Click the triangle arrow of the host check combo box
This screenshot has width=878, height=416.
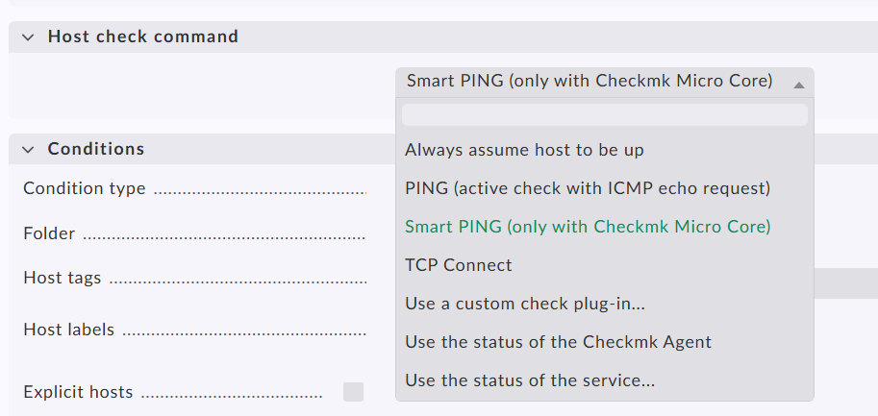tap(798, 84)
